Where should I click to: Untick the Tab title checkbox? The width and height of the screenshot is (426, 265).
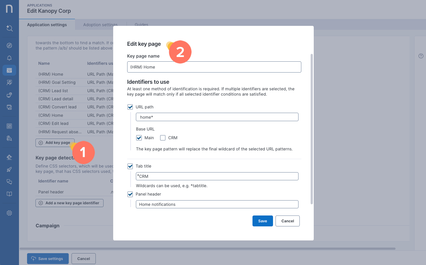(130, 166)
